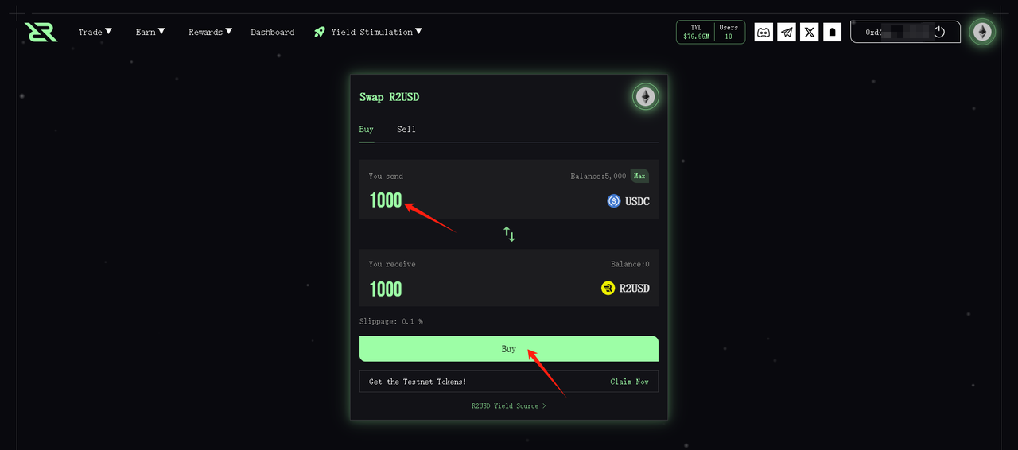
Task: Click the Ethereum network icon in header
Action: pos(983,32)
